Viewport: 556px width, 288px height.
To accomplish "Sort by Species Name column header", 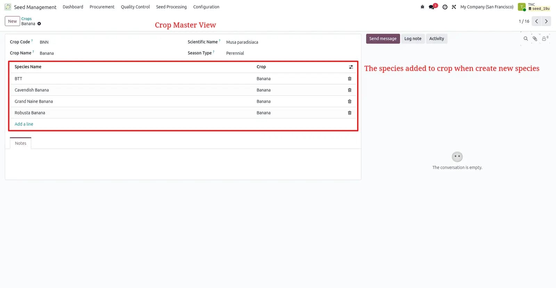I will 28,67.
